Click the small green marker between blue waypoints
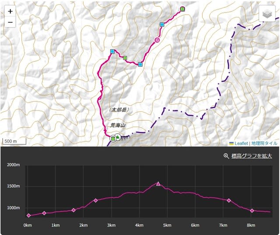This screenshot has width=280, height=235. pyautogui.click(x=125, y=58)
